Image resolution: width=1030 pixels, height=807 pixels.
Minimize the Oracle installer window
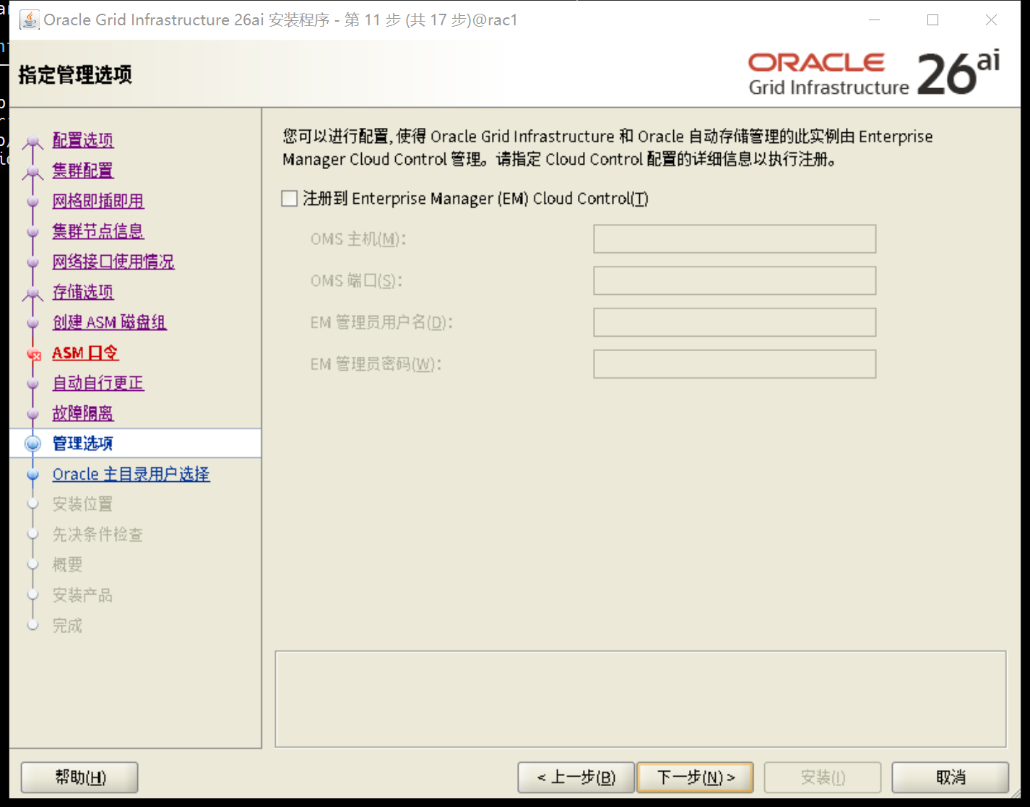point(874,20)
